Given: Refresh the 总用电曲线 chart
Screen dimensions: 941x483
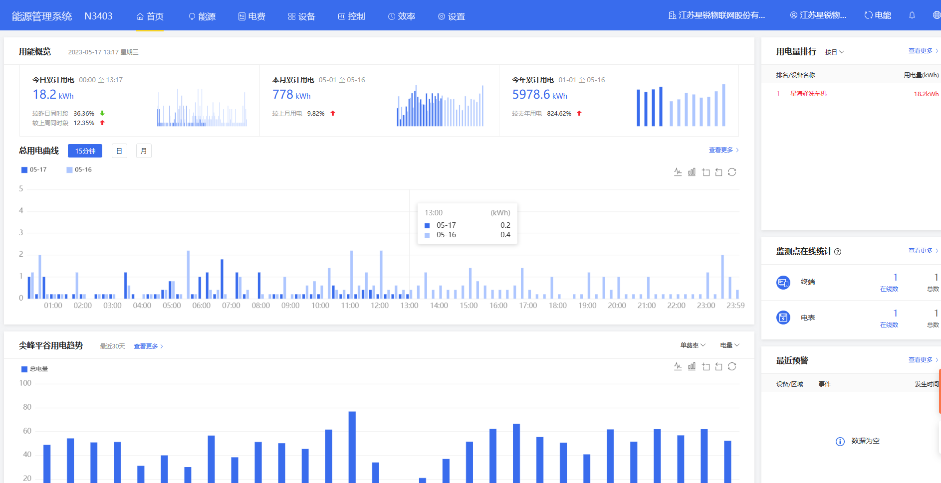Looking at the screenshot, I should point(732,172).
